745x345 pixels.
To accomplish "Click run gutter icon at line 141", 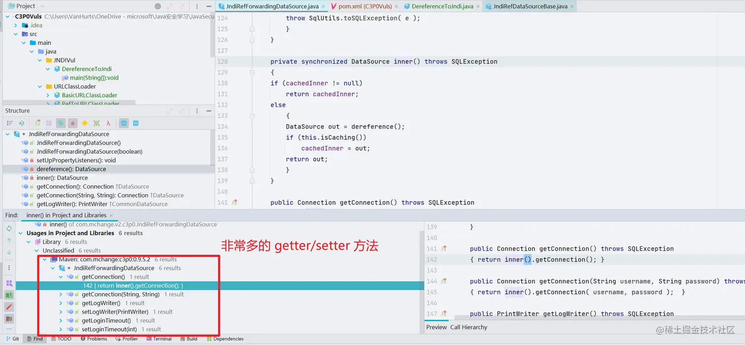I will pyautogui.click(x=235, y=203).
